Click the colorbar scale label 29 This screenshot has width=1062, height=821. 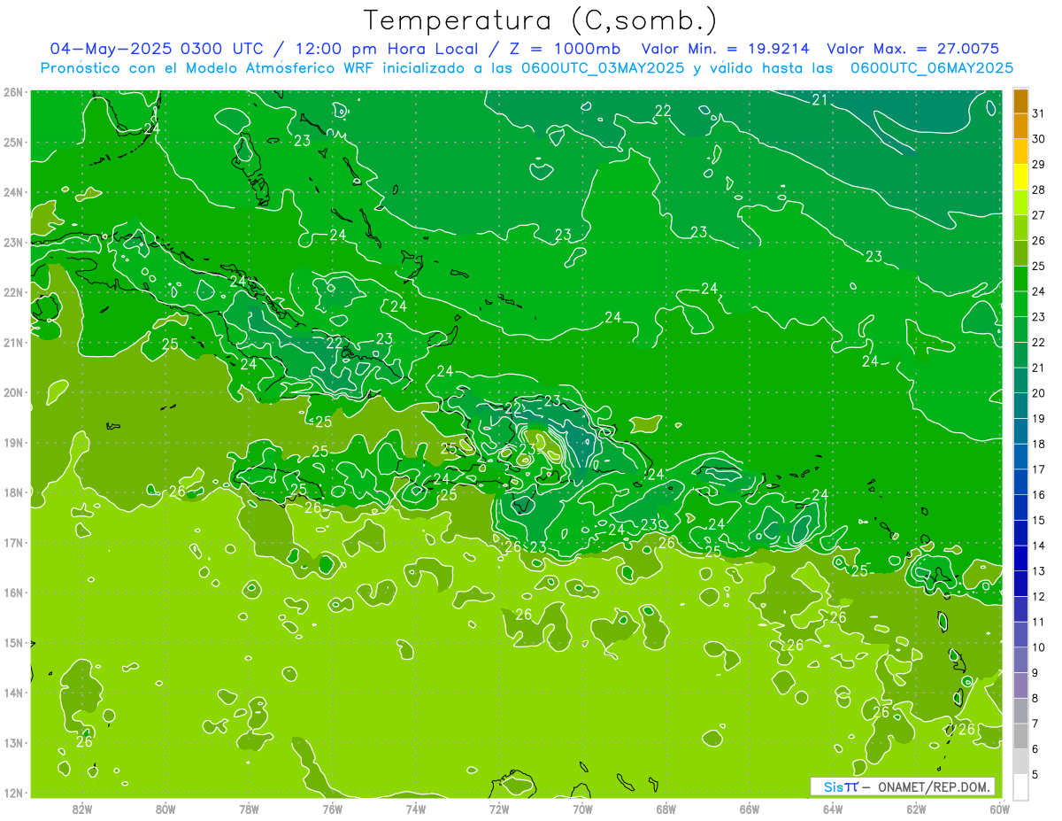point(1038,165)
